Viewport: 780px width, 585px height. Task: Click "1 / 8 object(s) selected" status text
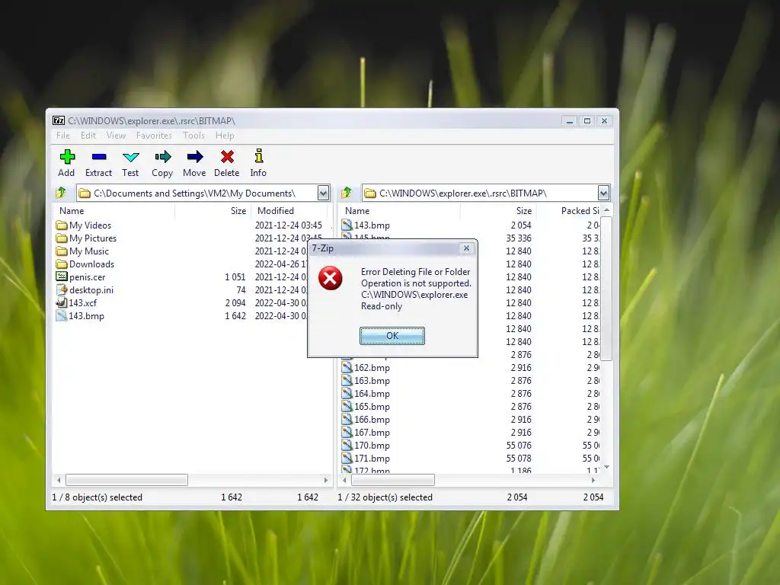[x=97, y=497]
